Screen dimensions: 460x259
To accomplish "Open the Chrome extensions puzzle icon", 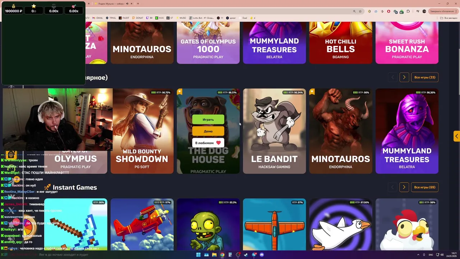I will tap(408, 11).
